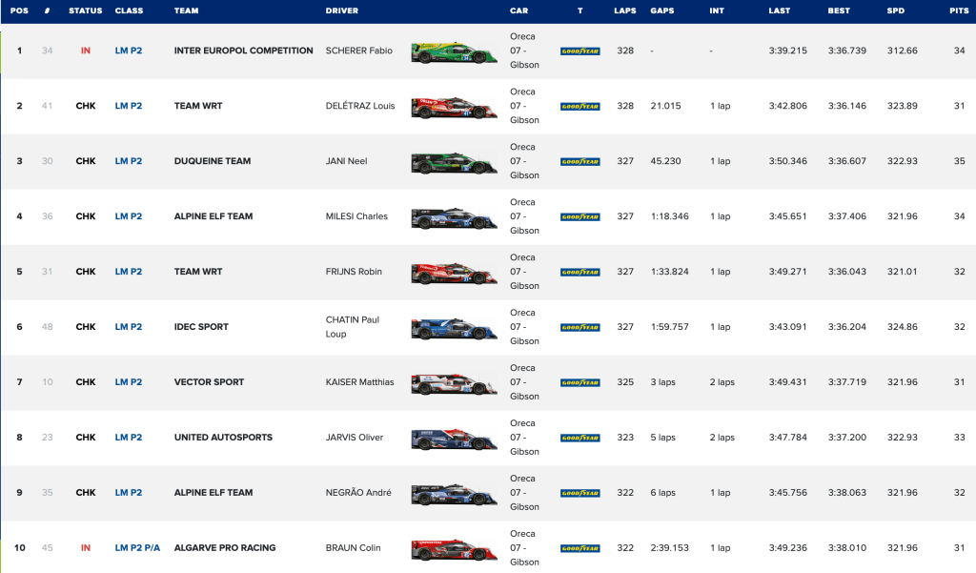Viewport: 976px width, 573px height.
Task: Click Goodyear tyre logo in SCHERER row
Action: click(x=580, y=51)
